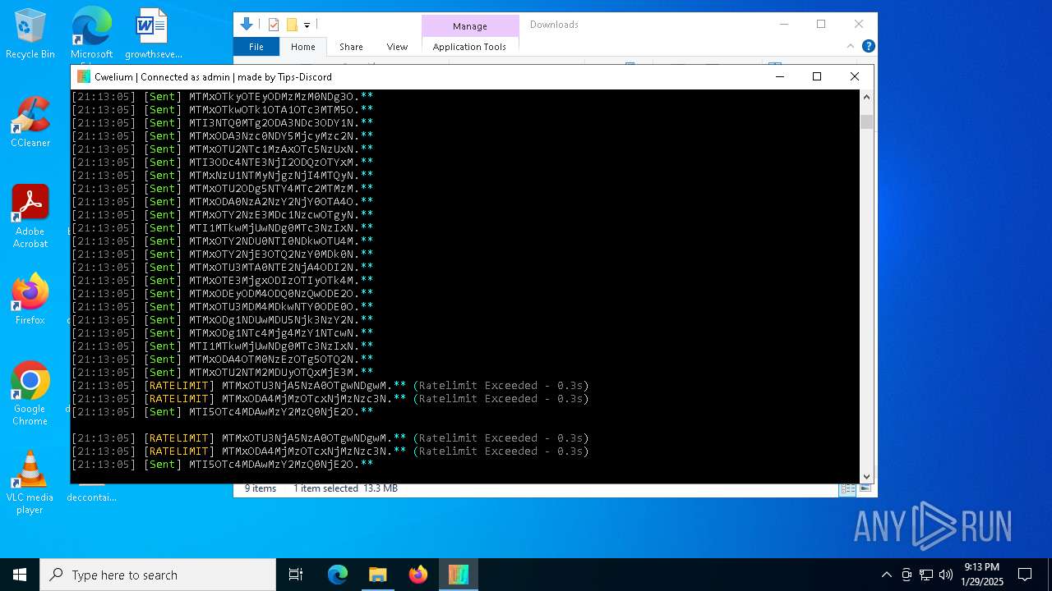1052x591 pixels.
Task: Open Microsoft Edge desktop shortcut
Action: [x=91, y=34]
